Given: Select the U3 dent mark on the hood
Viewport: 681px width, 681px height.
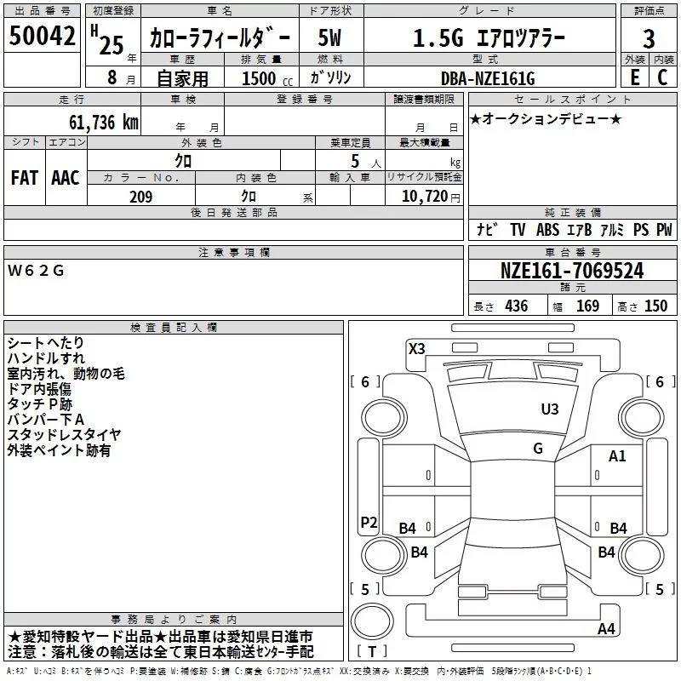Looking at the screenshot, I should (x=549, y=409).
